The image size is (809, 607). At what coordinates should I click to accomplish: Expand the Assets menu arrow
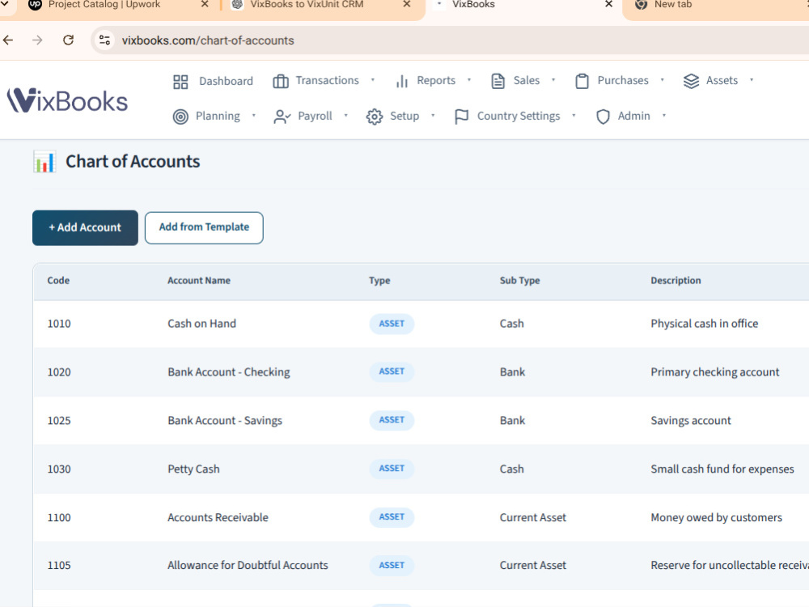(752, 80)
